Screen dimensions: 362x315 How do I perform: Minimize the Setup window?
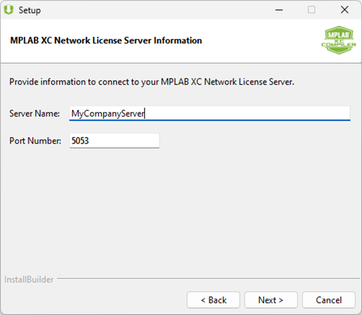click(x=279, y=10)
